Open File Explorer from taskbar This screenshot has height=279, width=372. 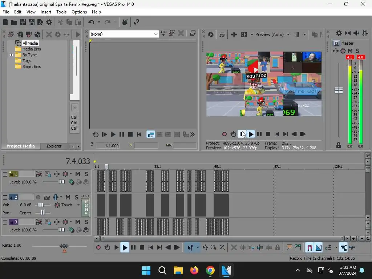coord(178,270)
